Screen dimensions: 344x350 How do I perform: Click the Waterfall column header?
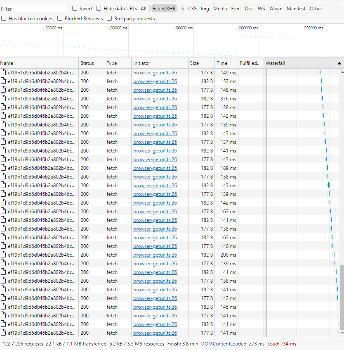[304, 63]
